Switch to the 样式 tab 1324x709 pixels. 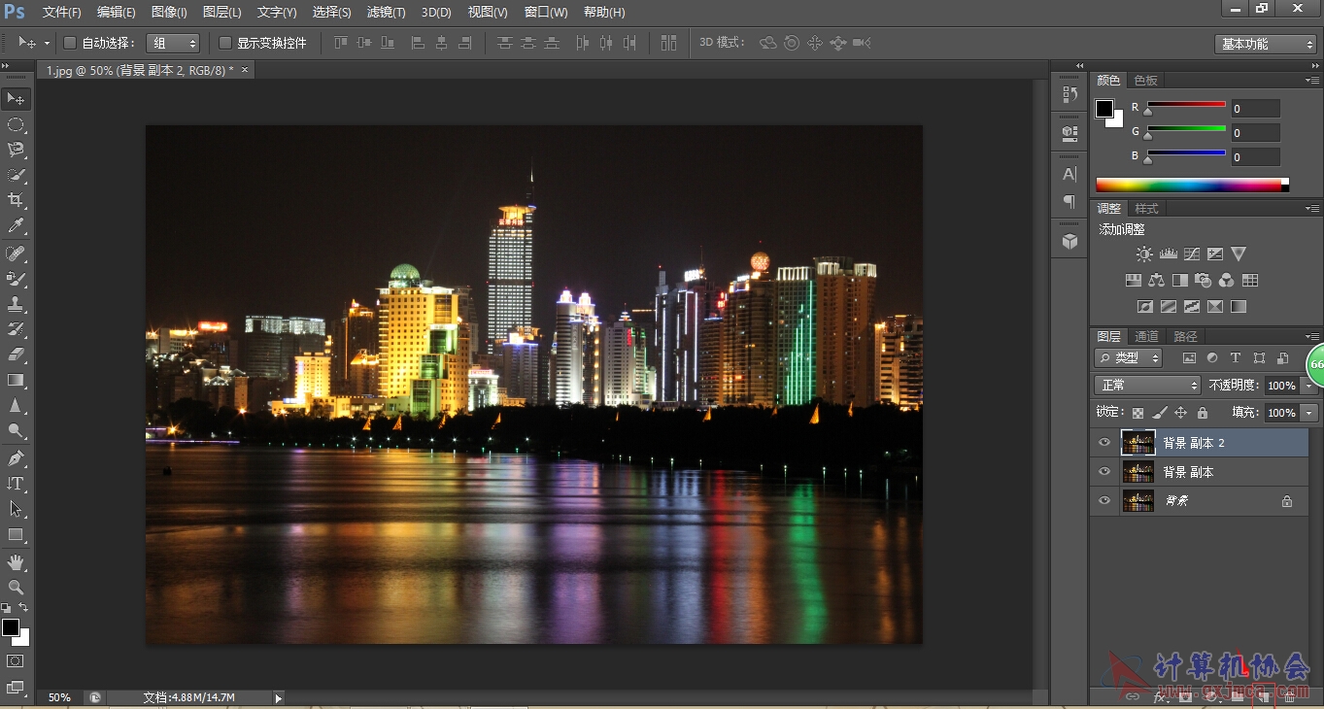pos(1147,208)
